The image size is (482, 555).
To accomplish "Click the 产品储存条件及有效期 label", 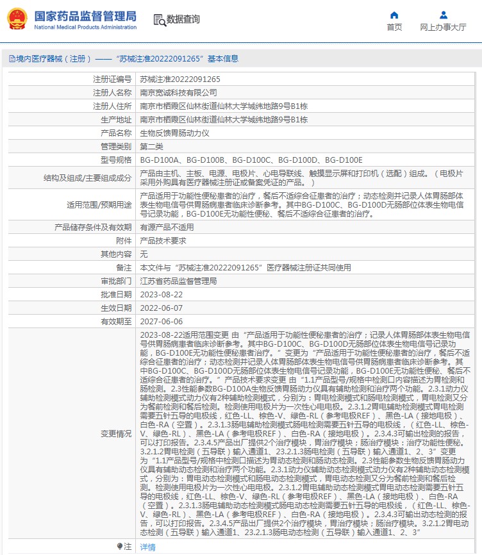I will (93, 228).
